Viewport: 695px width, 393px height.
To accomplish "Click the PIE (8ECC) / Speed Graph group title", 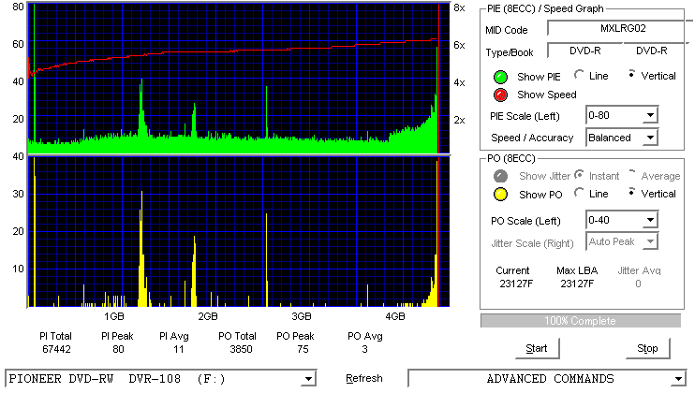I will pyautogui.click(x=545, y=8).
